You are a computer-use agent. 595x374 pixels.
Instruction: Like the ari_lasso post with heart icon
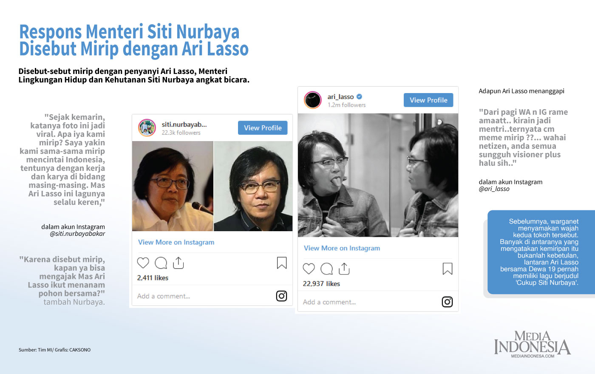point(309,269)
